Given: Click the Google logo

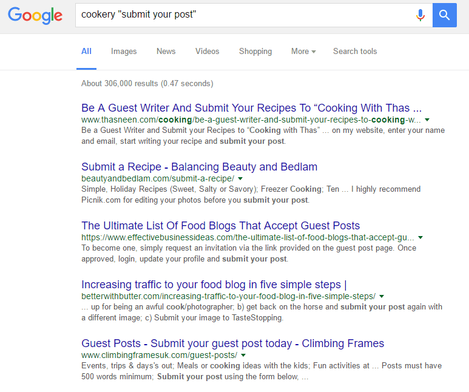Looking at the screenshot, I should click(35, 16).
